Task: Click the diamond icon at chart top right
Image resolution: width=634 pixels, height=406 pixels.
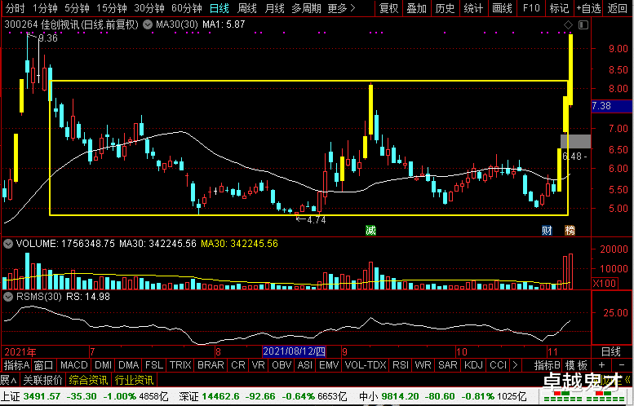Action: tap(568, 25)
